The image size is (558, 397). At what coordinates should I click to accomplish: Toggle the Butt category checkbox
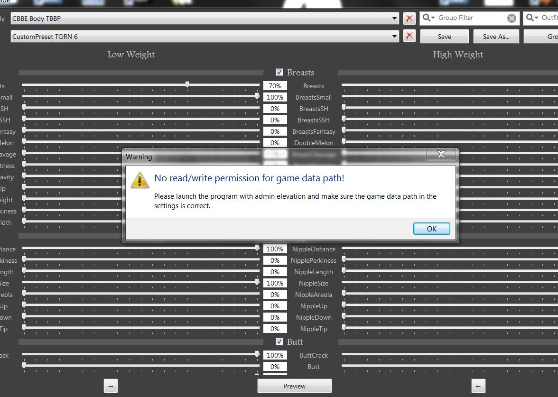pyautogui.click(x=279, y=342)
